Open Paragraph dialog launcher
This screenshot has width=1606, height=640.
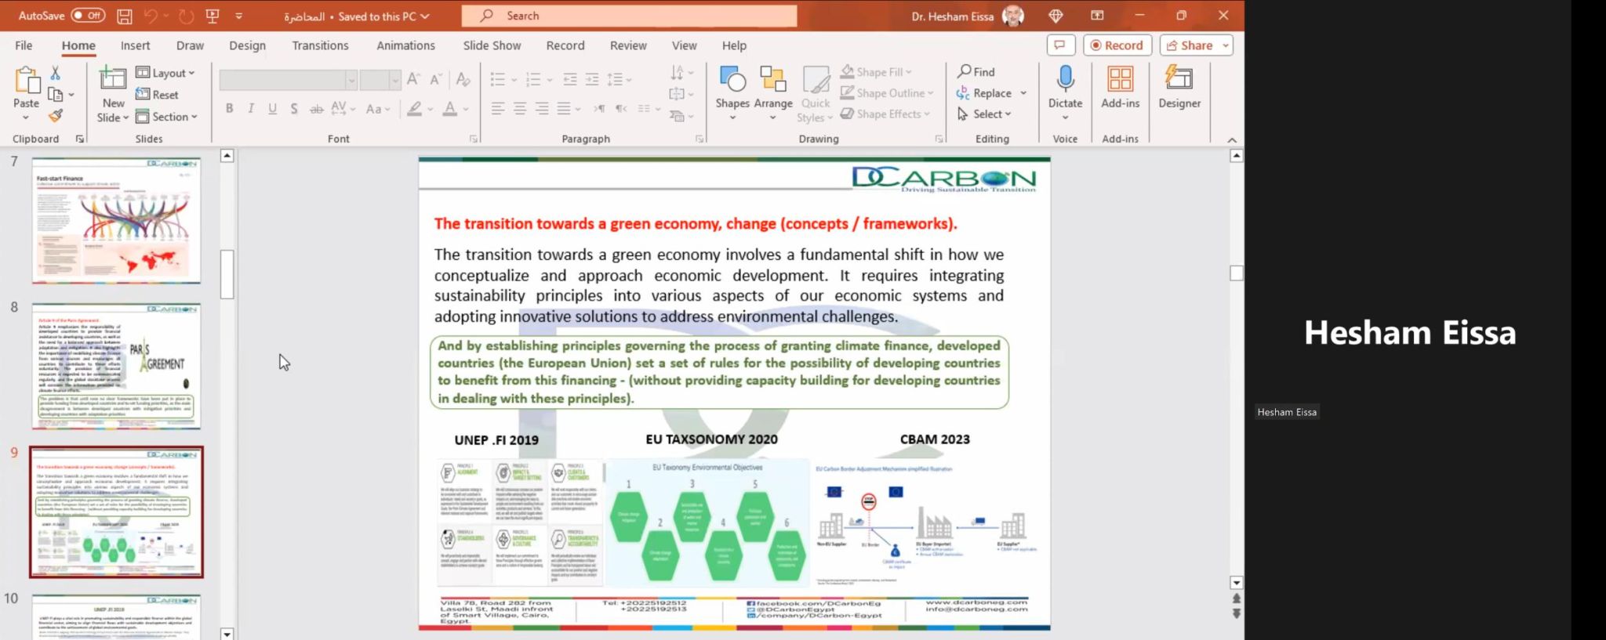(699, 139)
